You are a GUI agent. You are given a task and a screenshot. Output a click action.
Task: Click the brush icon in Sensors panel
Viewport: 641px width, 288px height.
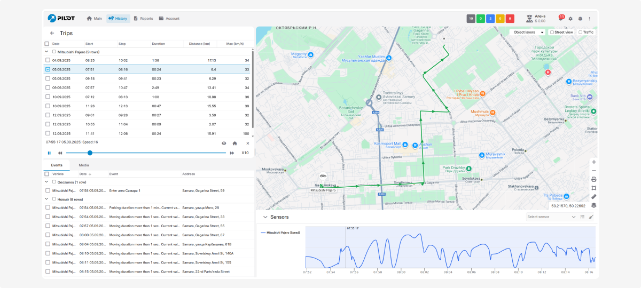(x=591, y=217)
